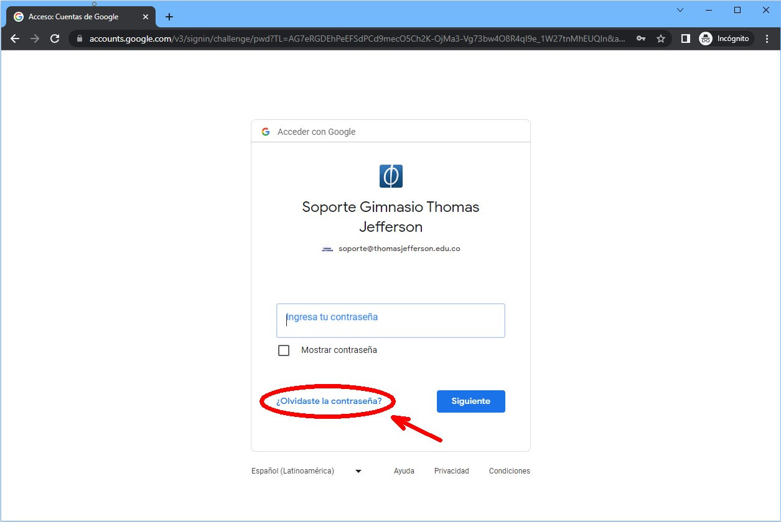Viewport: 781px width, 522px height.
Task: Bookmark this page with the star icon
Action: pos(661,39)
